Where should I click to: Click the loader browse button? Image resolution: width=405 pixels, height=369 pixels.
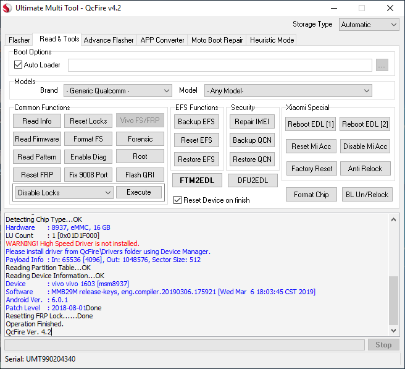click(382, 65)
